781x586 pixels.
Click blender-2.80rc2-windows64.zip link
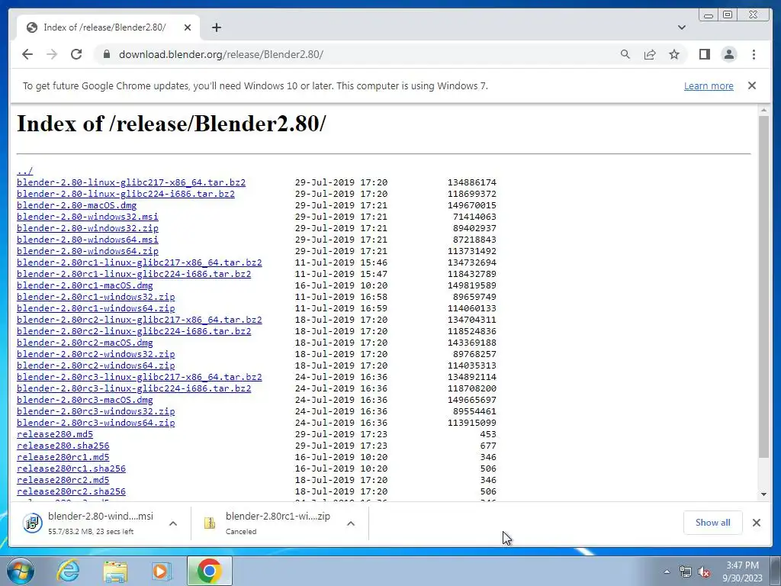coord(95,365)
